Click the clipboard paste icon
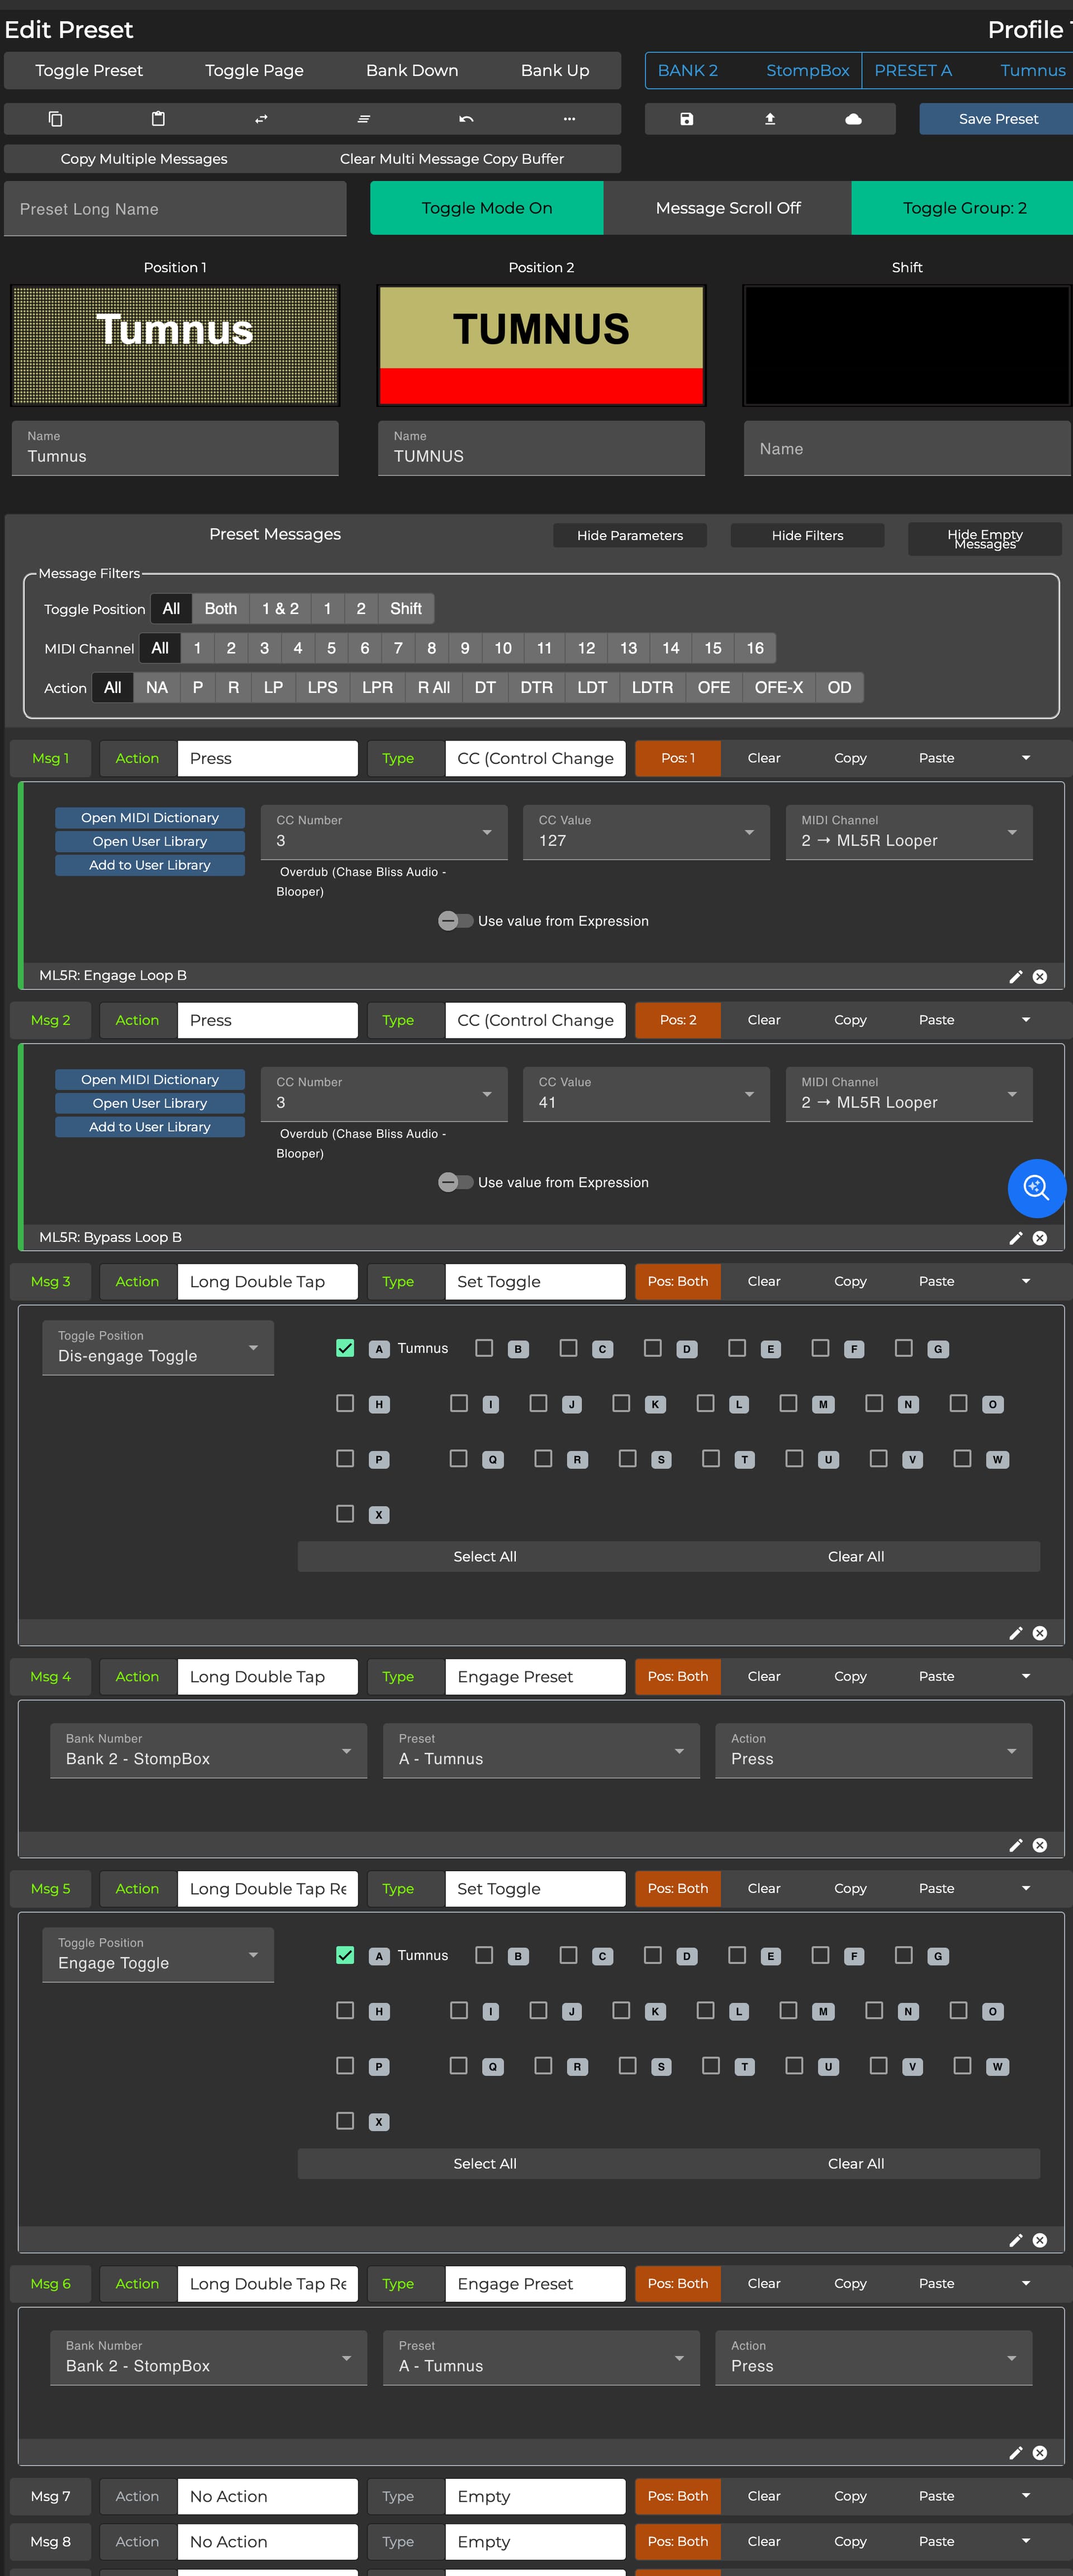This screenshot has height=2576, width=1073. 158,119
